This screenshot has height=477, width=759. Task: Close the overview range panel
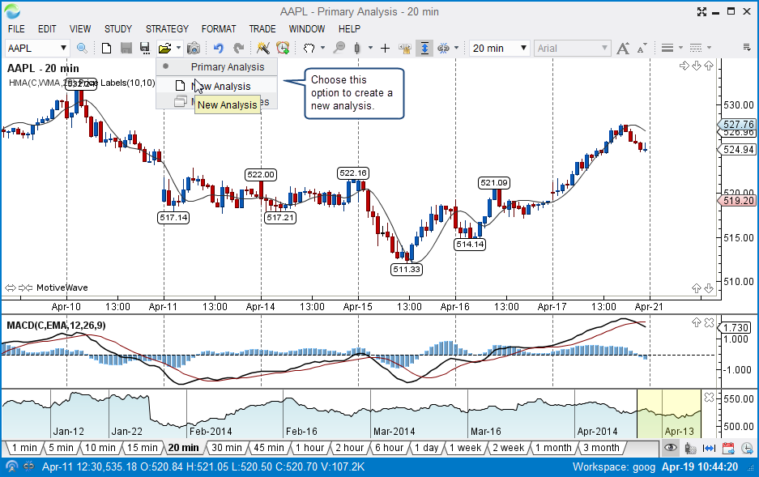709,397
